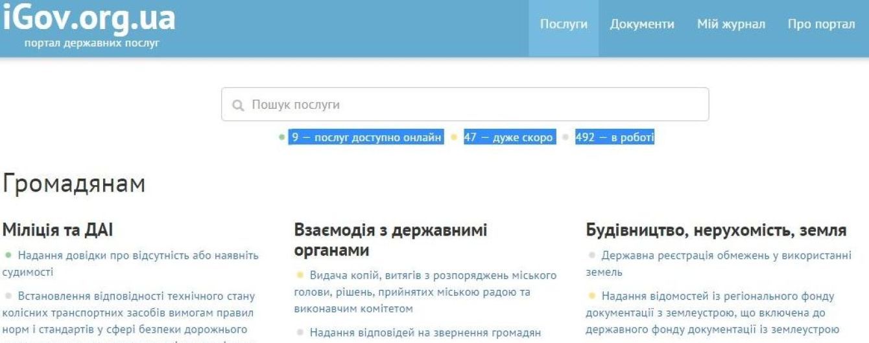Open Надання довідки про відсутність судимості service
This screenshot has width=869, height=343.
click(130, 263)
